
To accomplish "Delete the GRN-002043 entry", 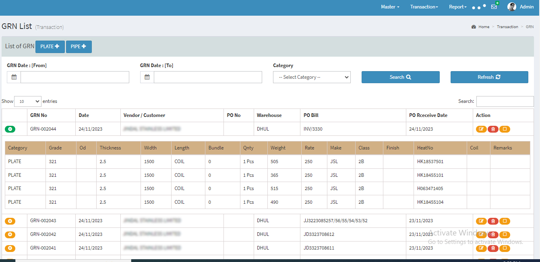I will tap(493, 221).
